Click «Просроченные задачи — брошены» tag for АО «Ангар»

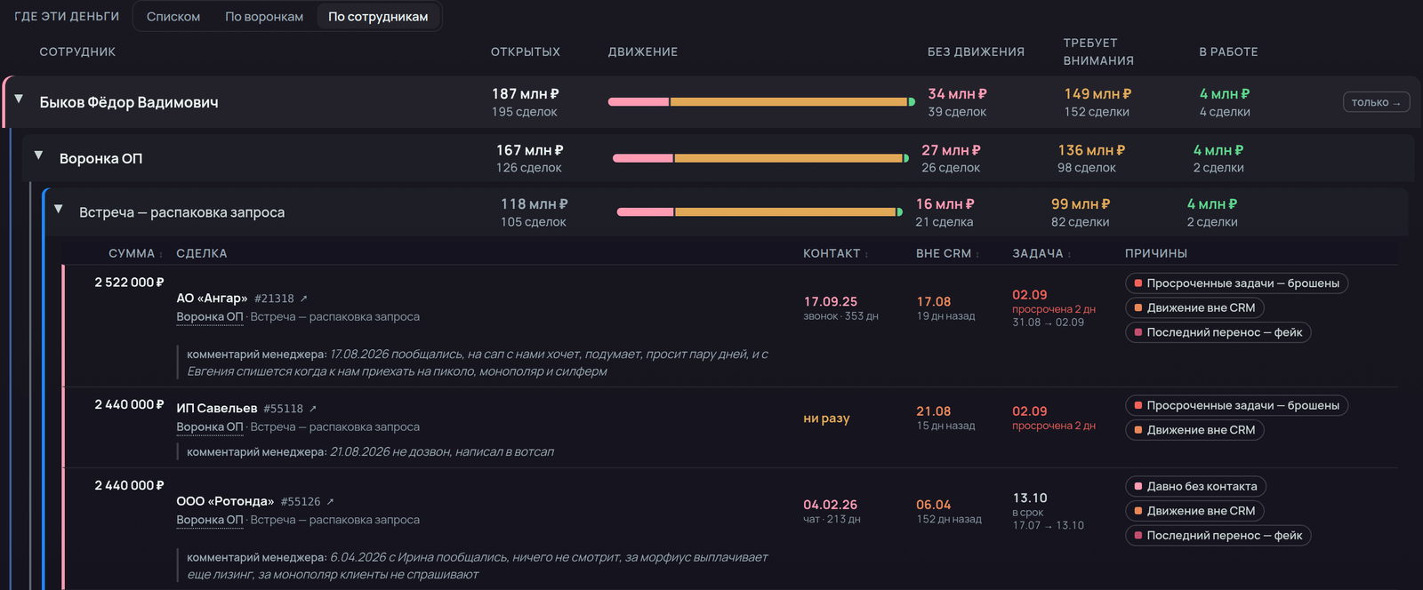pos(1237,283)
